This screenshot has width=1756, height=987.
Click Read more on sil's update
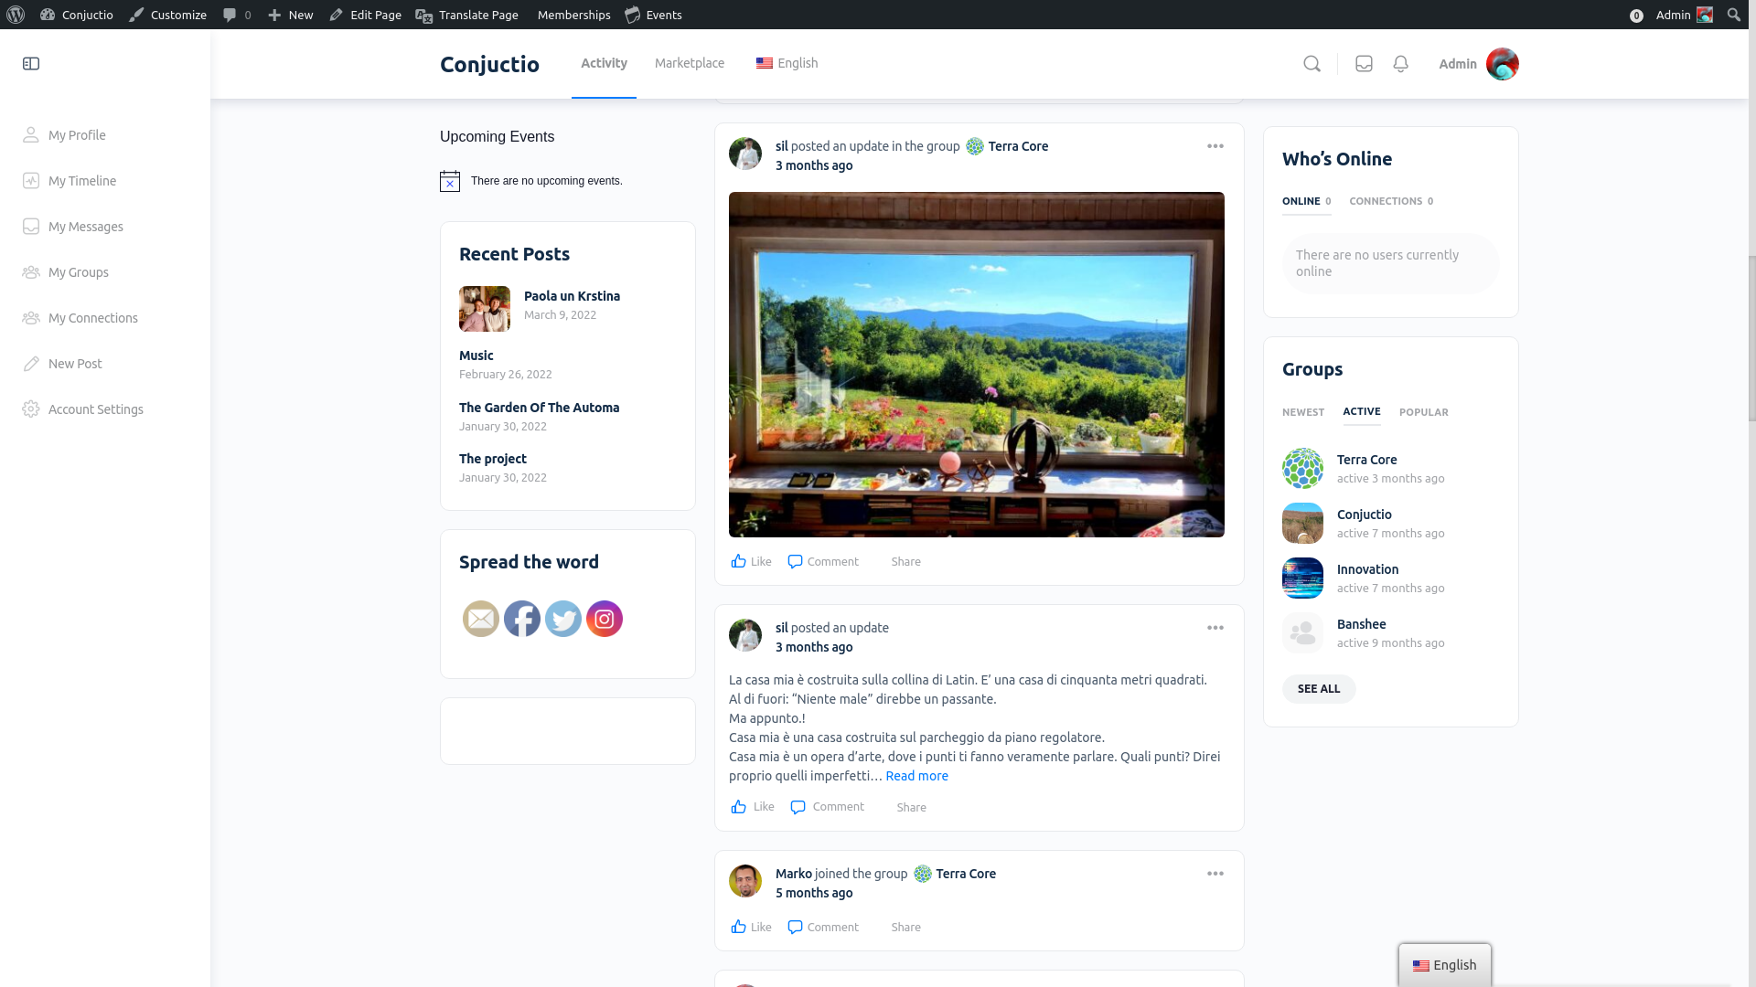click(916, 776)
